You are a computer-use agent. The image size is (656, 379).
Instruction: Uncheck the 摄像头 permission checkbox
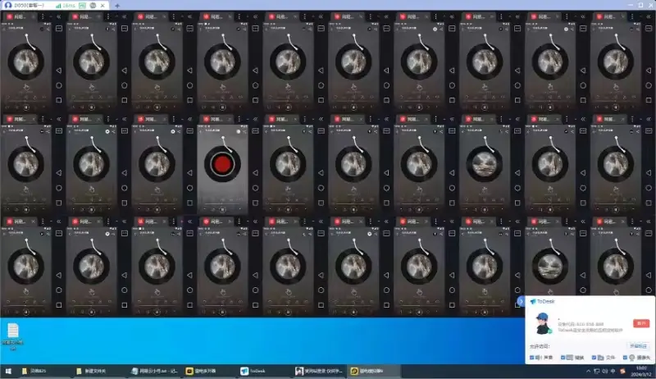pos(625,358)
